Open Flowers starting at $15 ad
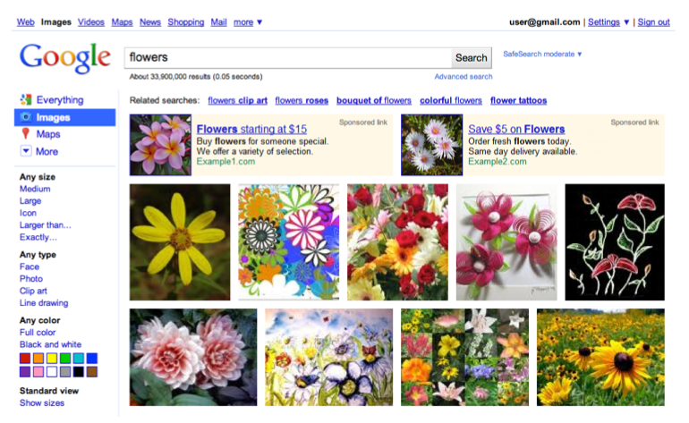The height and width of the screenshot is (423, 689). 251,129
